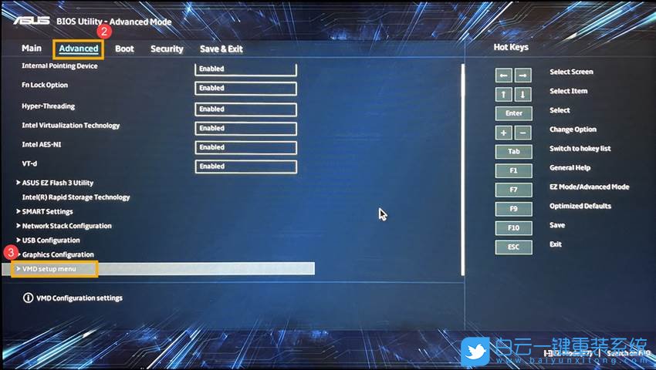Click the Tab hotkey list icon
Image resolution: width=656 pixels, height=370 pixels.
tap(513, 152)
